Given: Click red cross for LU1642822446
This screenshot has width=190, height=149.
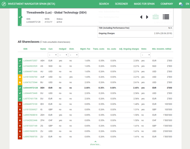Looking at the screenshot, I should pos(20,120).
